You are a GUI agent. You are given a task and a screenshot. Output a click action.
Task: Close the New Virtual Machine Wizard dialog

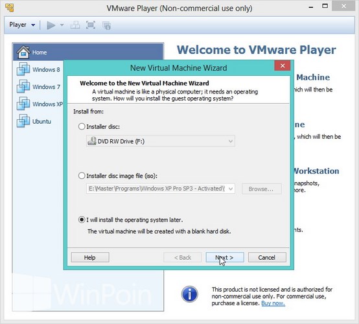point(283,65)
